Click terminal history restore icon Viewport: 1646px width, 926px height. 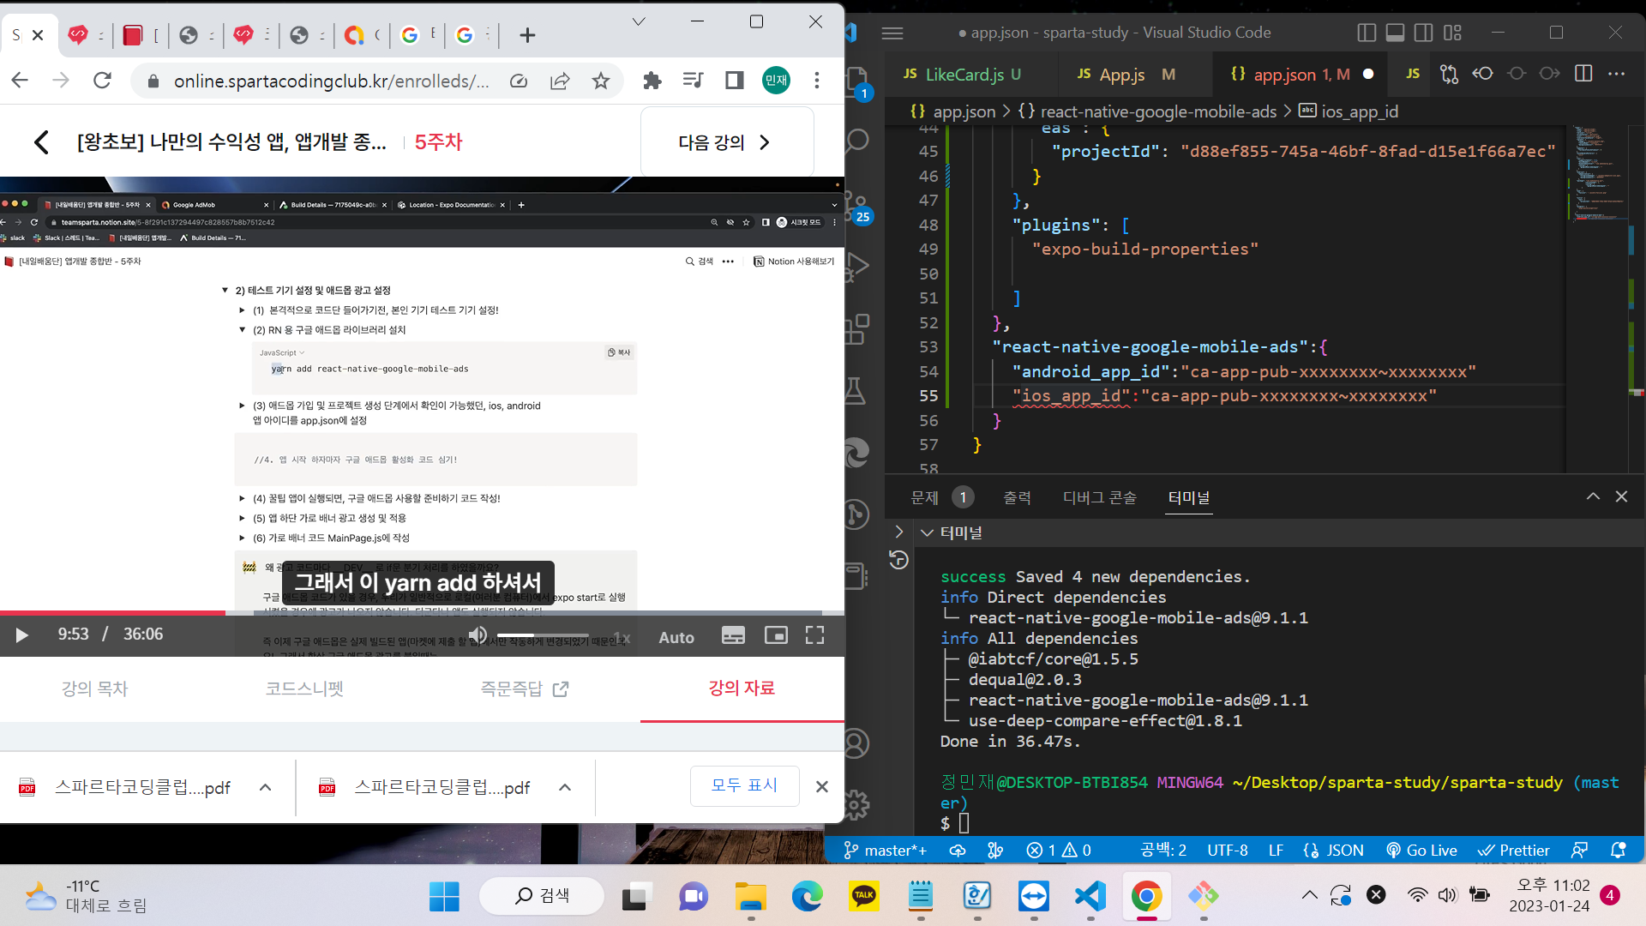pyautogui.click(x=898, y=560)
